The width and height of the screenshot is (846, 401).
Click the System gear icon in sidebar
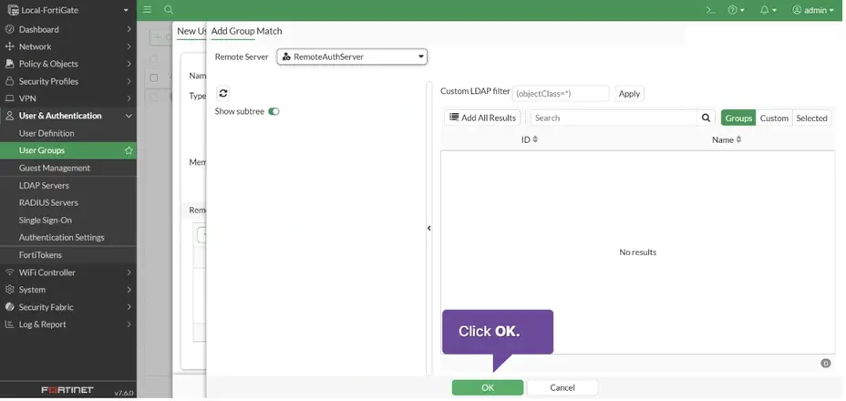9,289
